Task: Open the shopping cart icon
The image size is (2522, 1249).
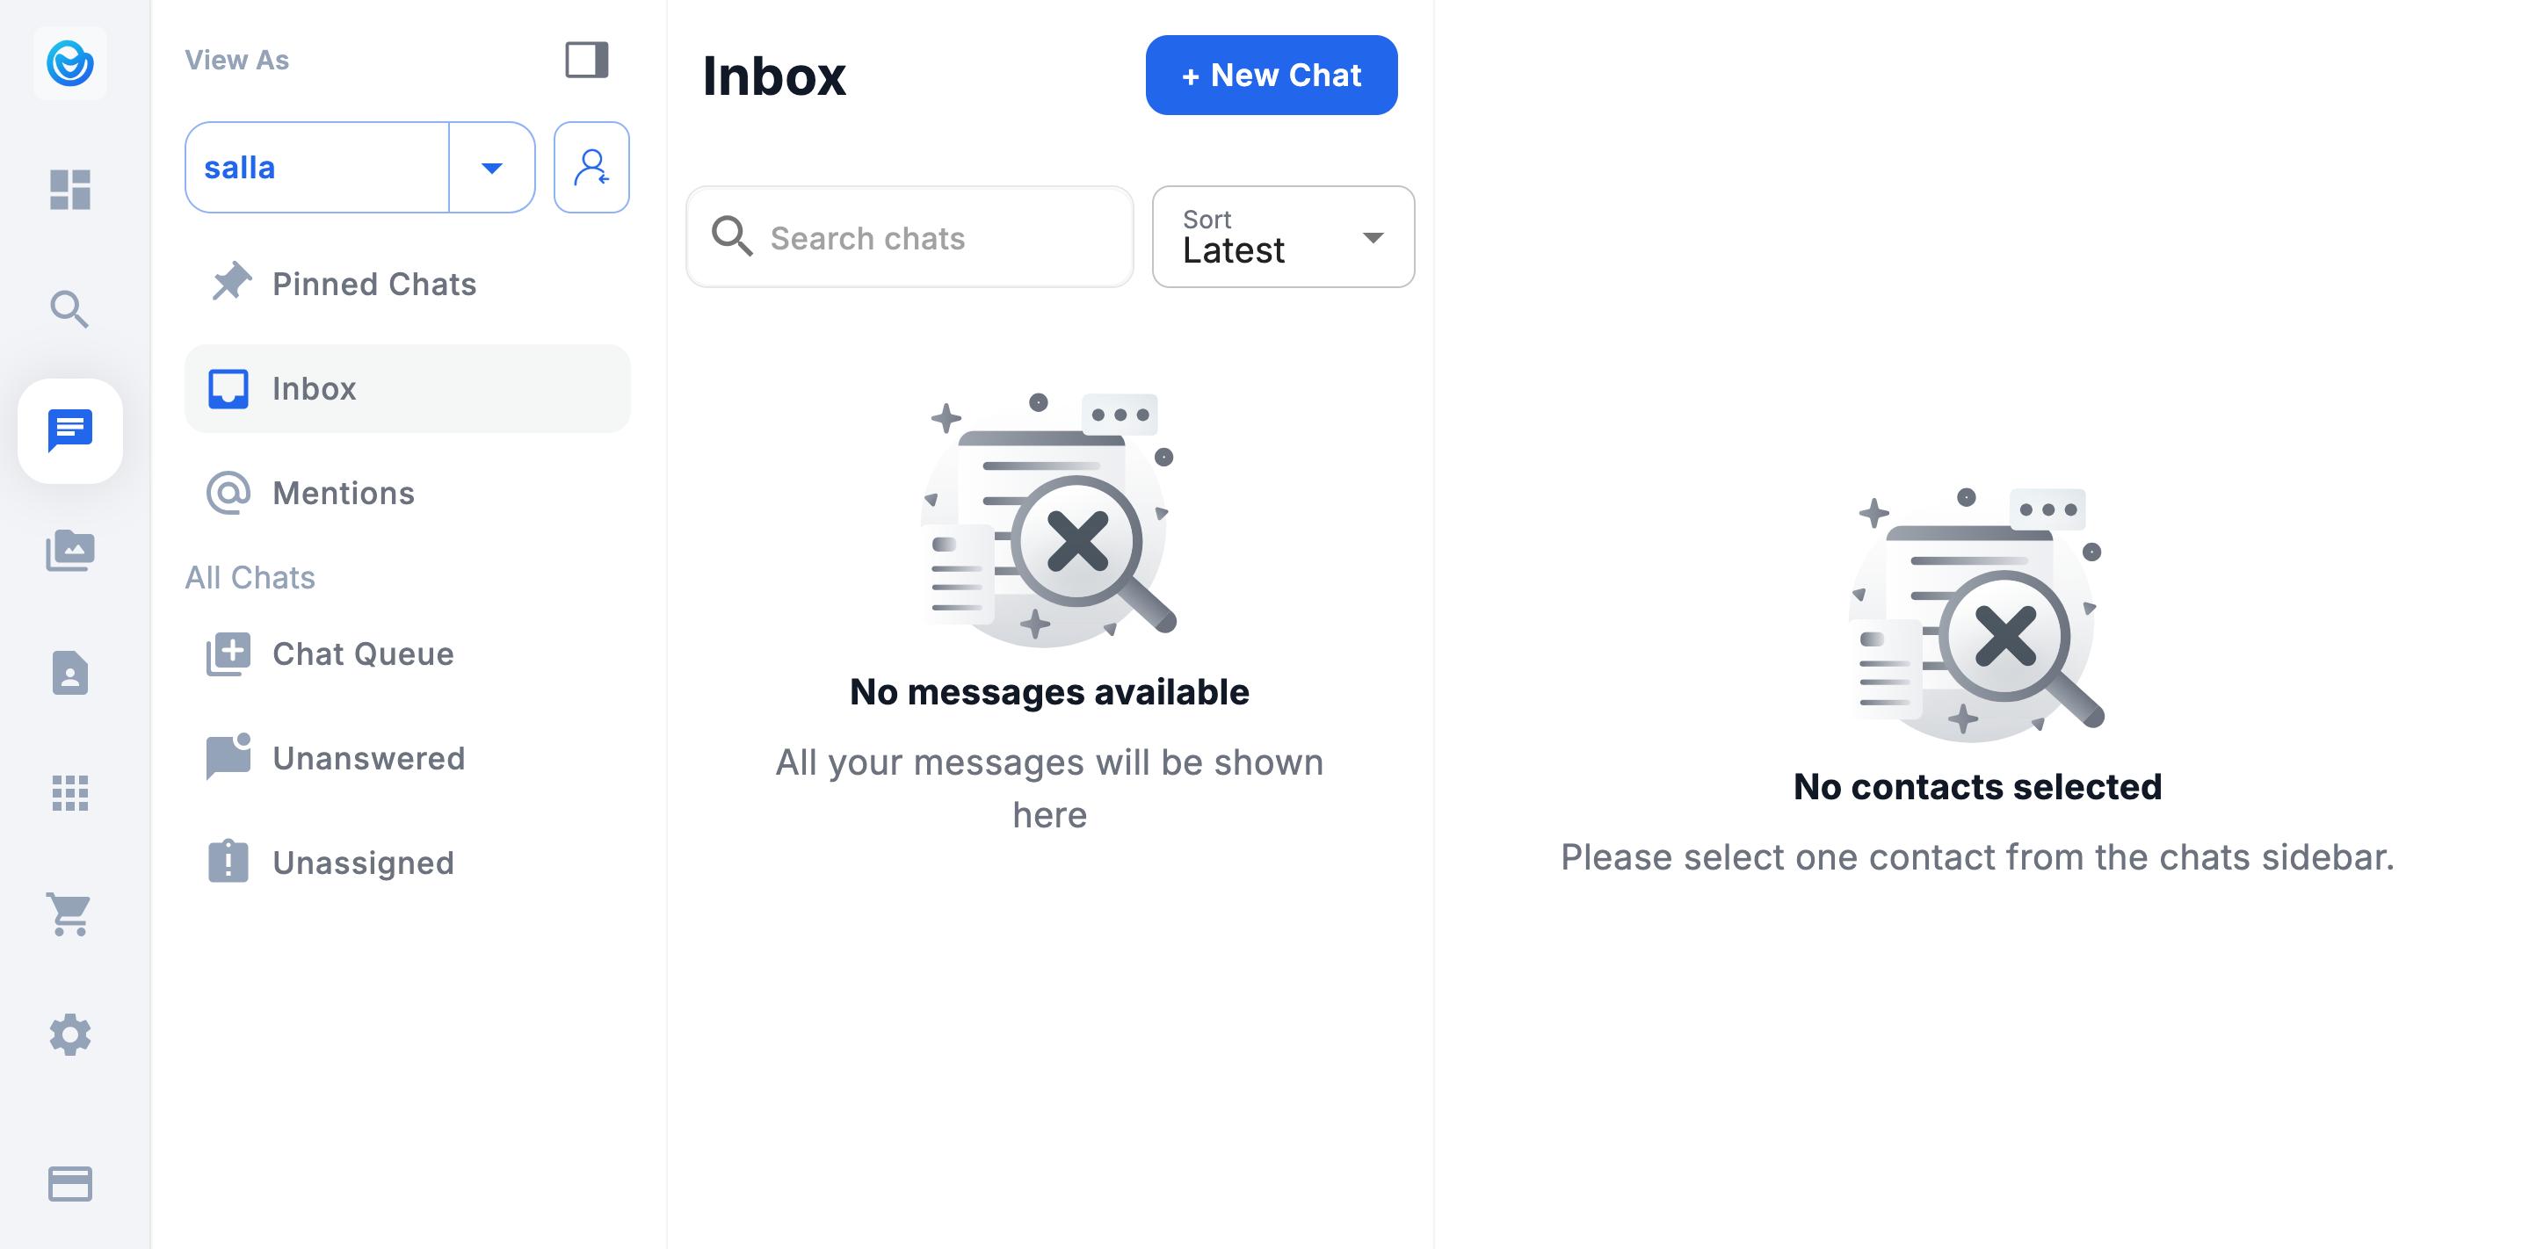Action: (69, 914)
